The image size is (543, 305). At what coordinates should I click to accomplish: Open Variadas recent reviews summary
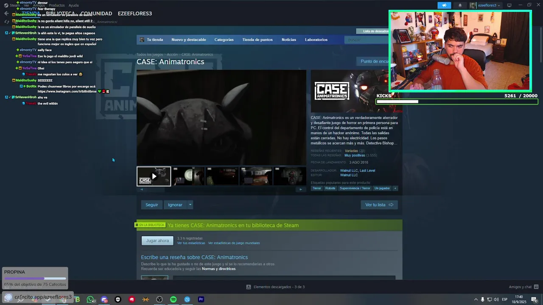pyautogui.click(x=351, y=151)
